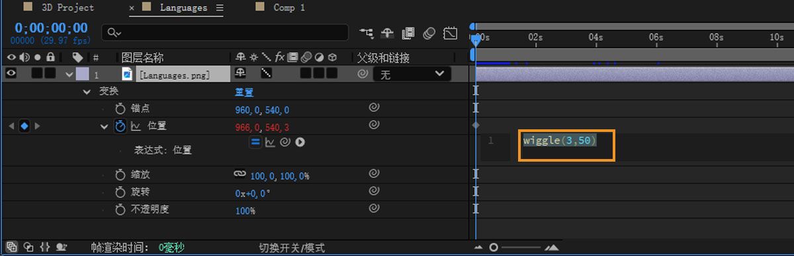Use the pick whip for Rotation (旋转)
Screen dimensions: 794x256
pyautogui.click(x=374, y=191)
